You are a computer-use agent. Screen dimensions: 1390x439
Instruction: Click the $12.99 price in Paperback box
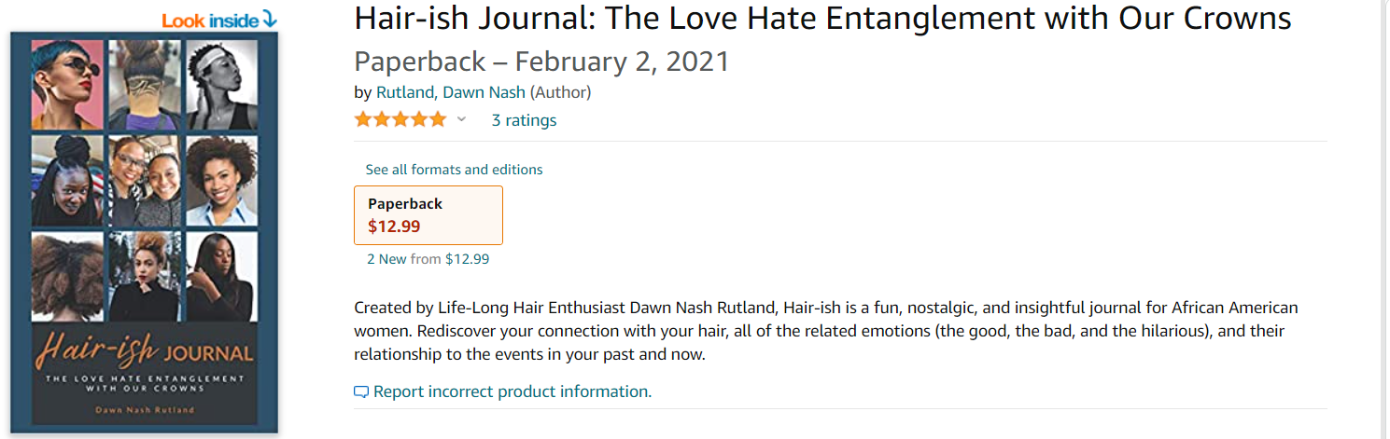coord(394,225)
